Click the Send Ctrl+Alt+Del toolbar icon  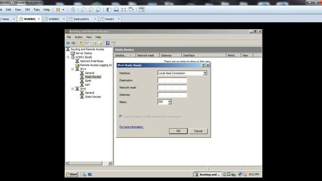[x=72, y=10]
